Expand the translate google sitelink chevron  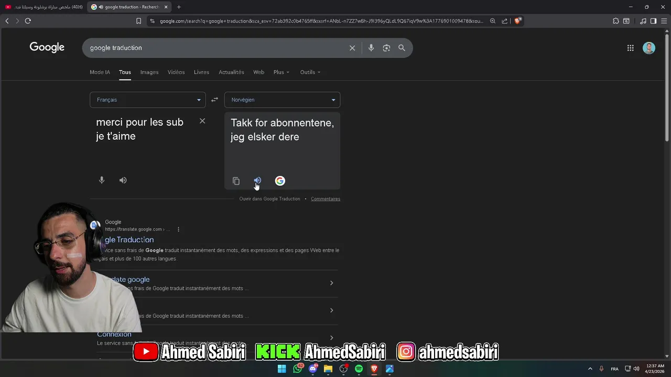pos(331,283)
